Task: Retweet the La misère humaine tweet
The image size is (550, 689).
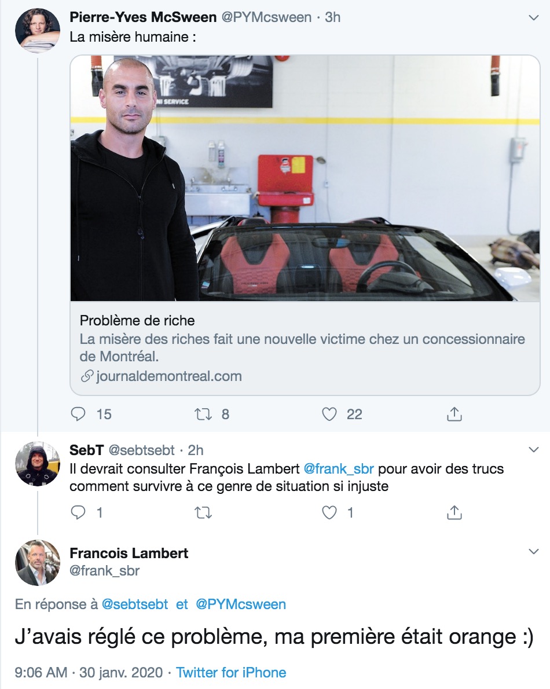Action: pos(203,414)
